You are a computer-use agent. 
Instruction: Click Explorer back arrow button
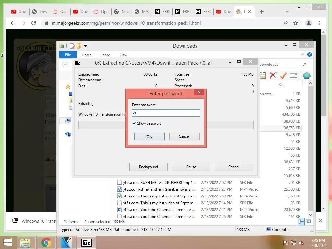point(65,65)
